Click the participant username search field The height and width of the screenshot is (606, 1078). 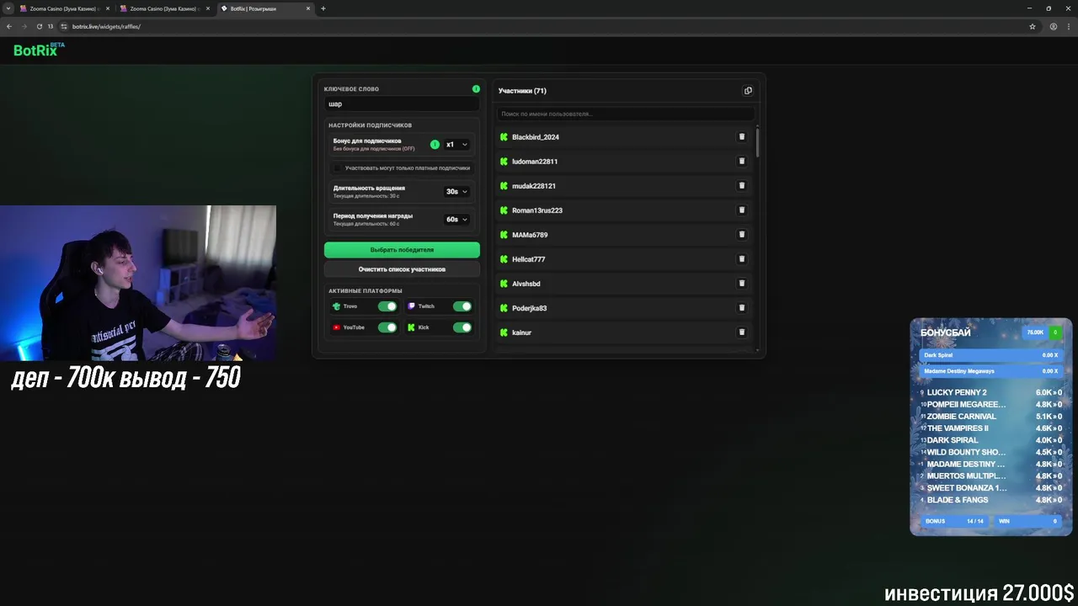[x=624, y=114]
